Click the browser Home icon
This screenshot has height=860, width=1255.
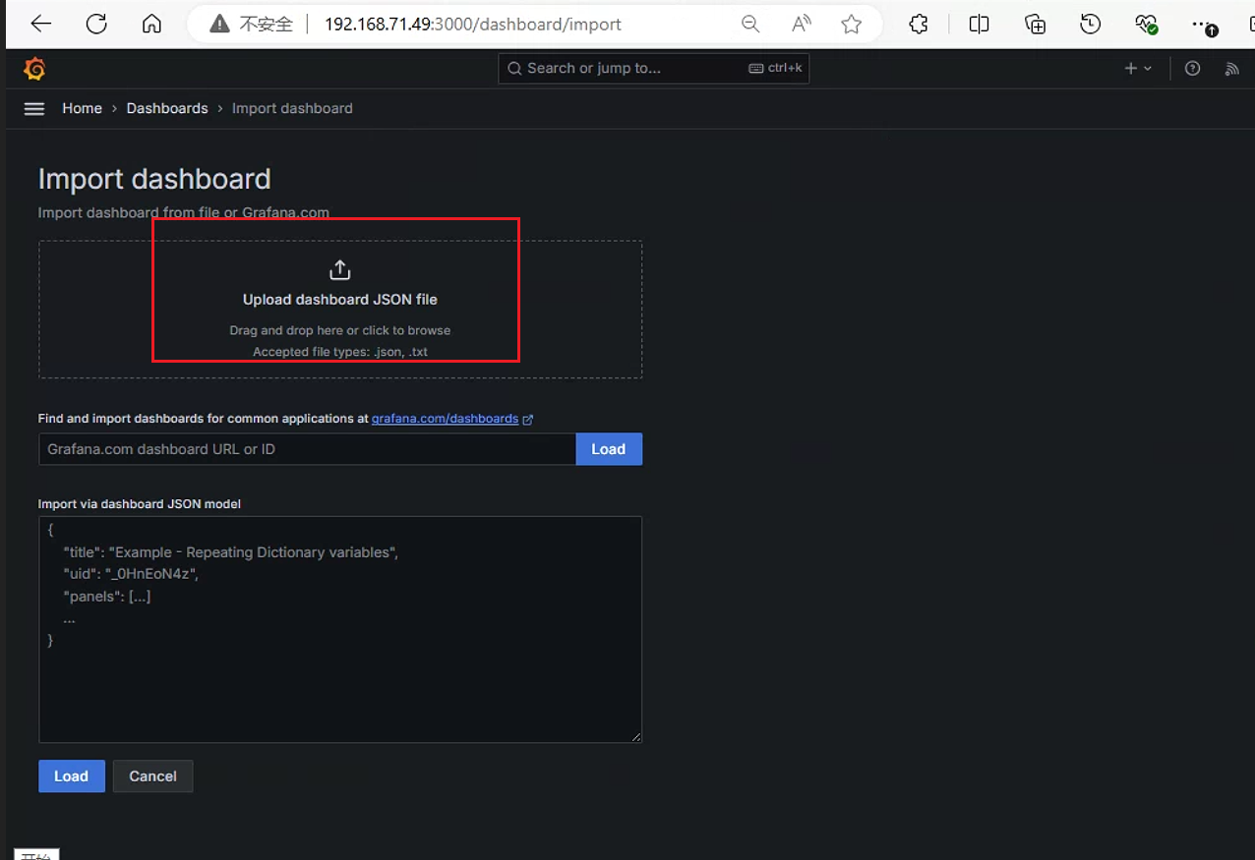[x=151, y=25]
